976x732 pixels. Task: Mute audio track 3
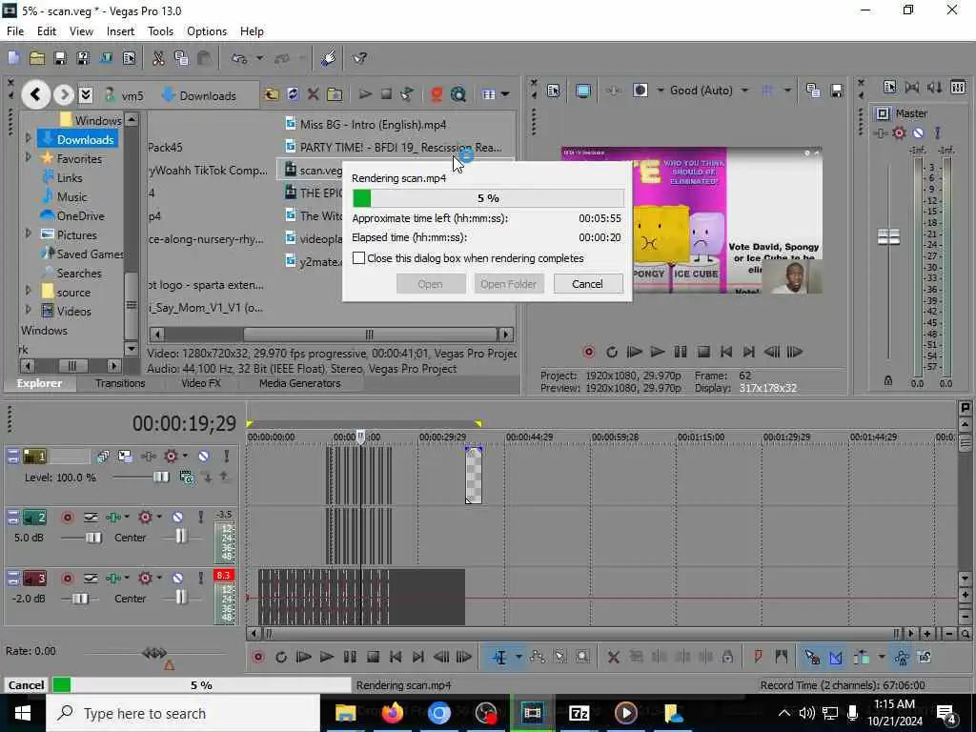click(x=177, y=579)
